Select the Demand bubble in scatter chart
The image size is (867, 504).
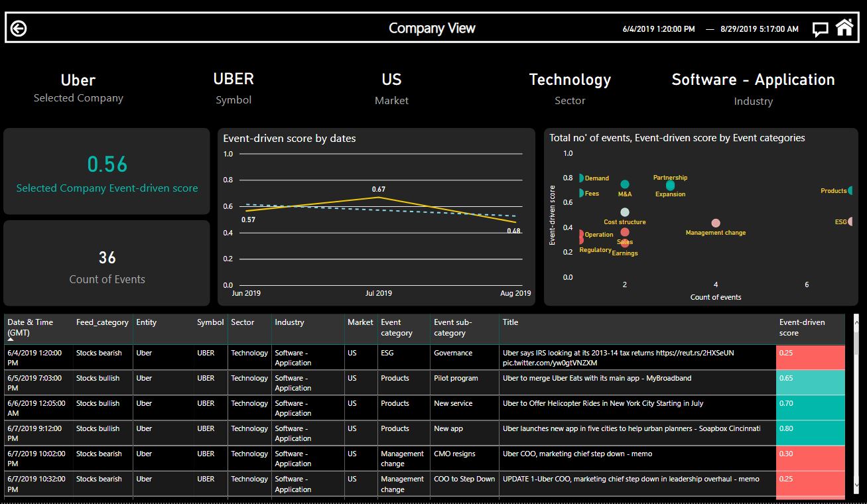581,178
